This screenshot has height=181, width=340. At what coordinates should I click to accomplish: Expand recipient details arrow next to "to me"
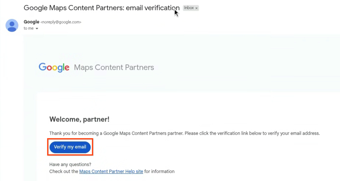tap(37, 29)
